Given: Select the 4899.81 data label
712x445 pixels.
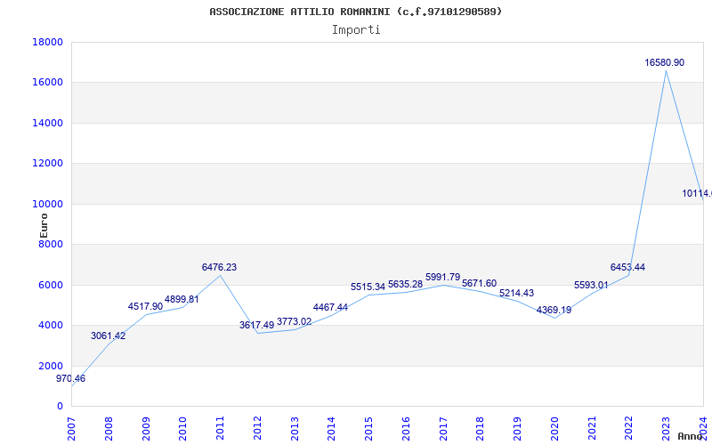Looking at the screenshot, I should [182, 299].
